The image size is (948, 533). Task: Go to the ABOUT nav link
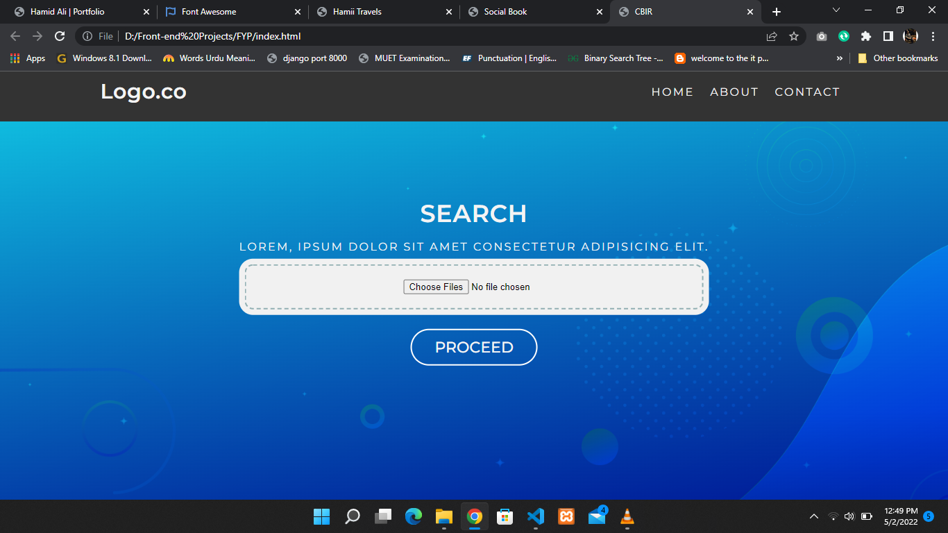734,92
